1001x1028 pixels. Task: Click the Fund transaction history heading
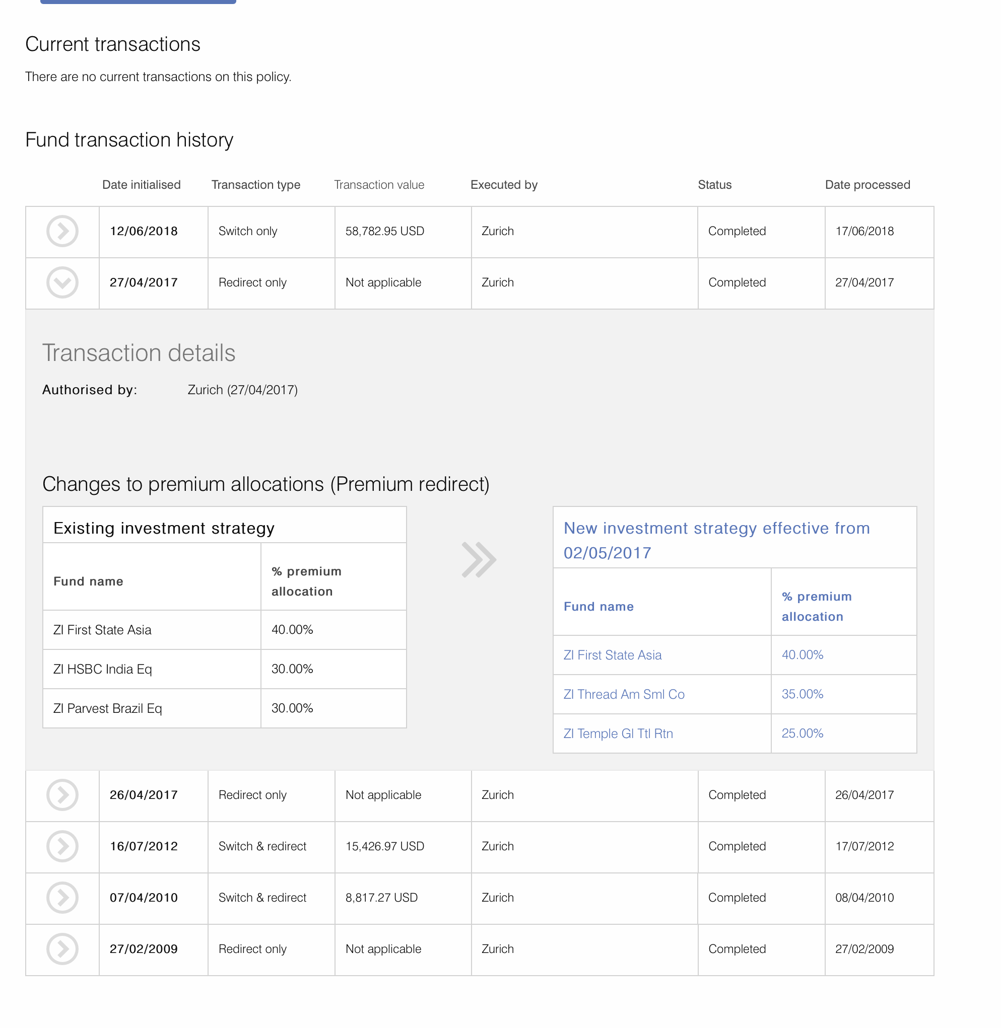(x=129, y=140)
